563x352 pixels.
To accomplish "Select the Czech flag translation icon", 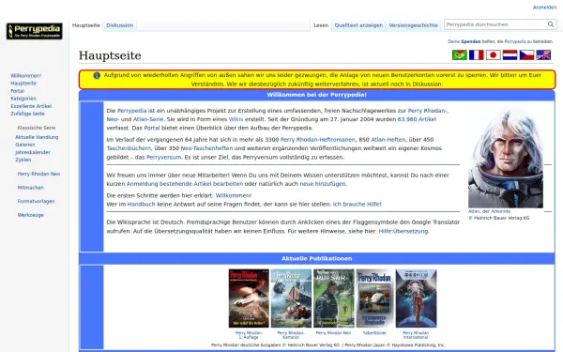I will pyautogui.click(x=526, y=55).
